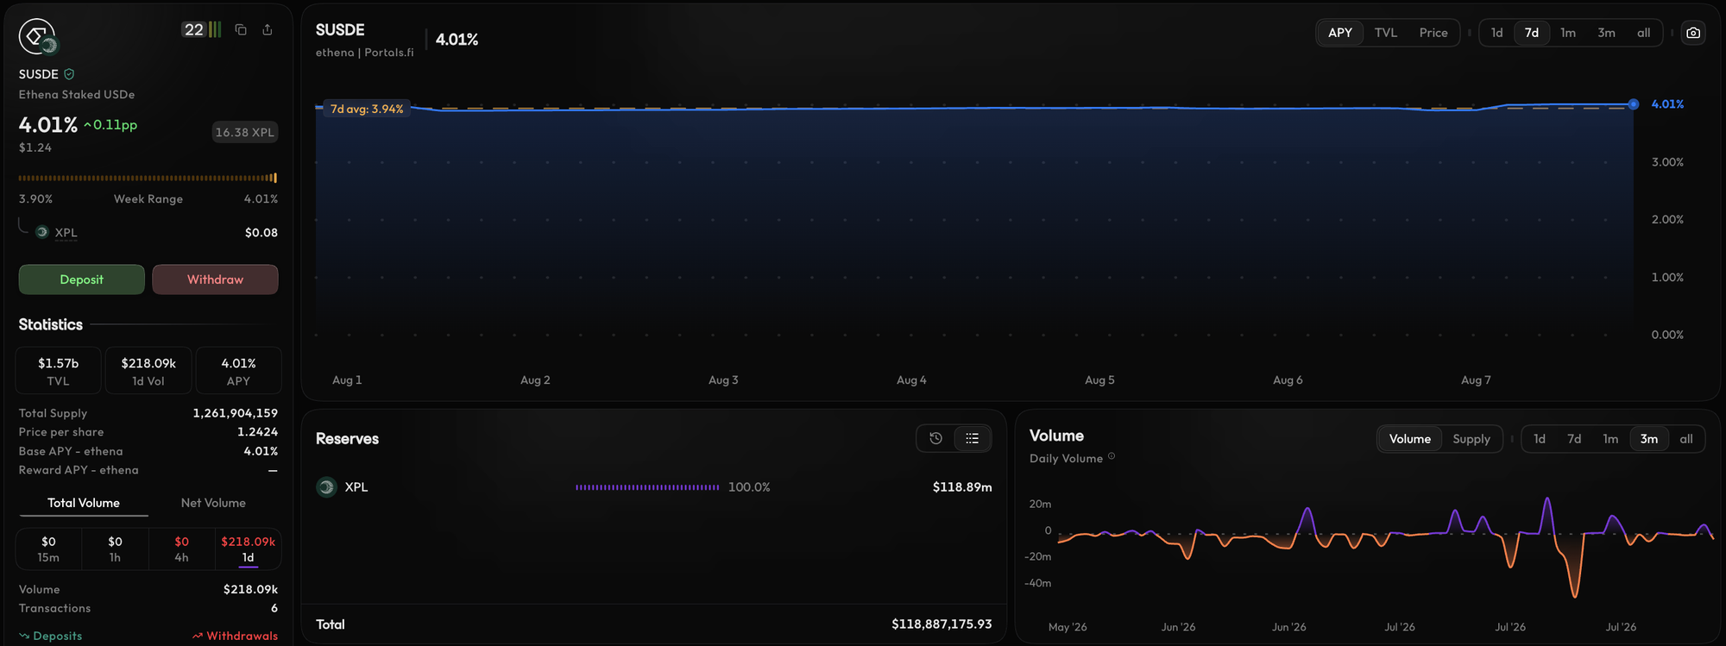
Task: Click the $1.57b TVL stat card
Action: point(59,371)
